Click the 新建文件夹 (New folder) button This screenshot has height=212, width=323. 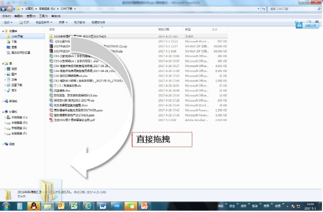[x=98, y=22]
